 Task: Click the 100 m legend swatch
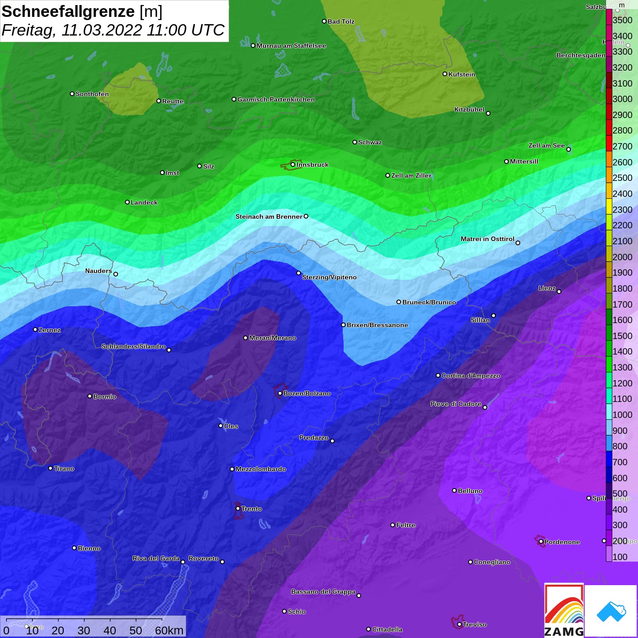coord(609,554)
